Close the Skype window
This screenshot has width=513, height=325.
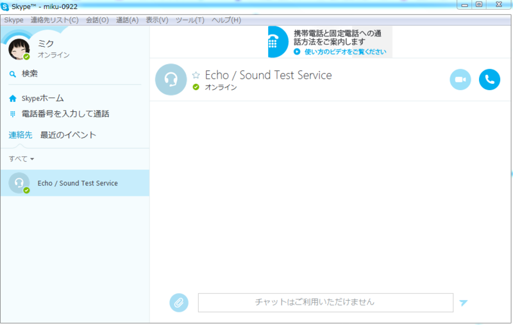499,4
